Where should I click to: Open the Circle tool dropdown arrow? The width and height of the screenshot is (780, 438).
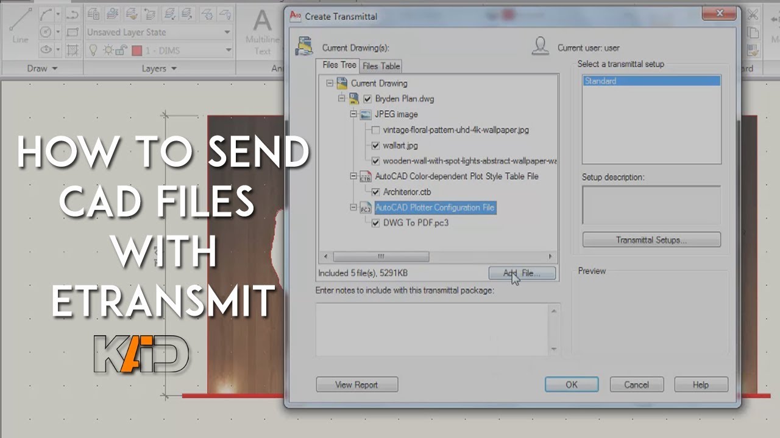tap(58, 32)
